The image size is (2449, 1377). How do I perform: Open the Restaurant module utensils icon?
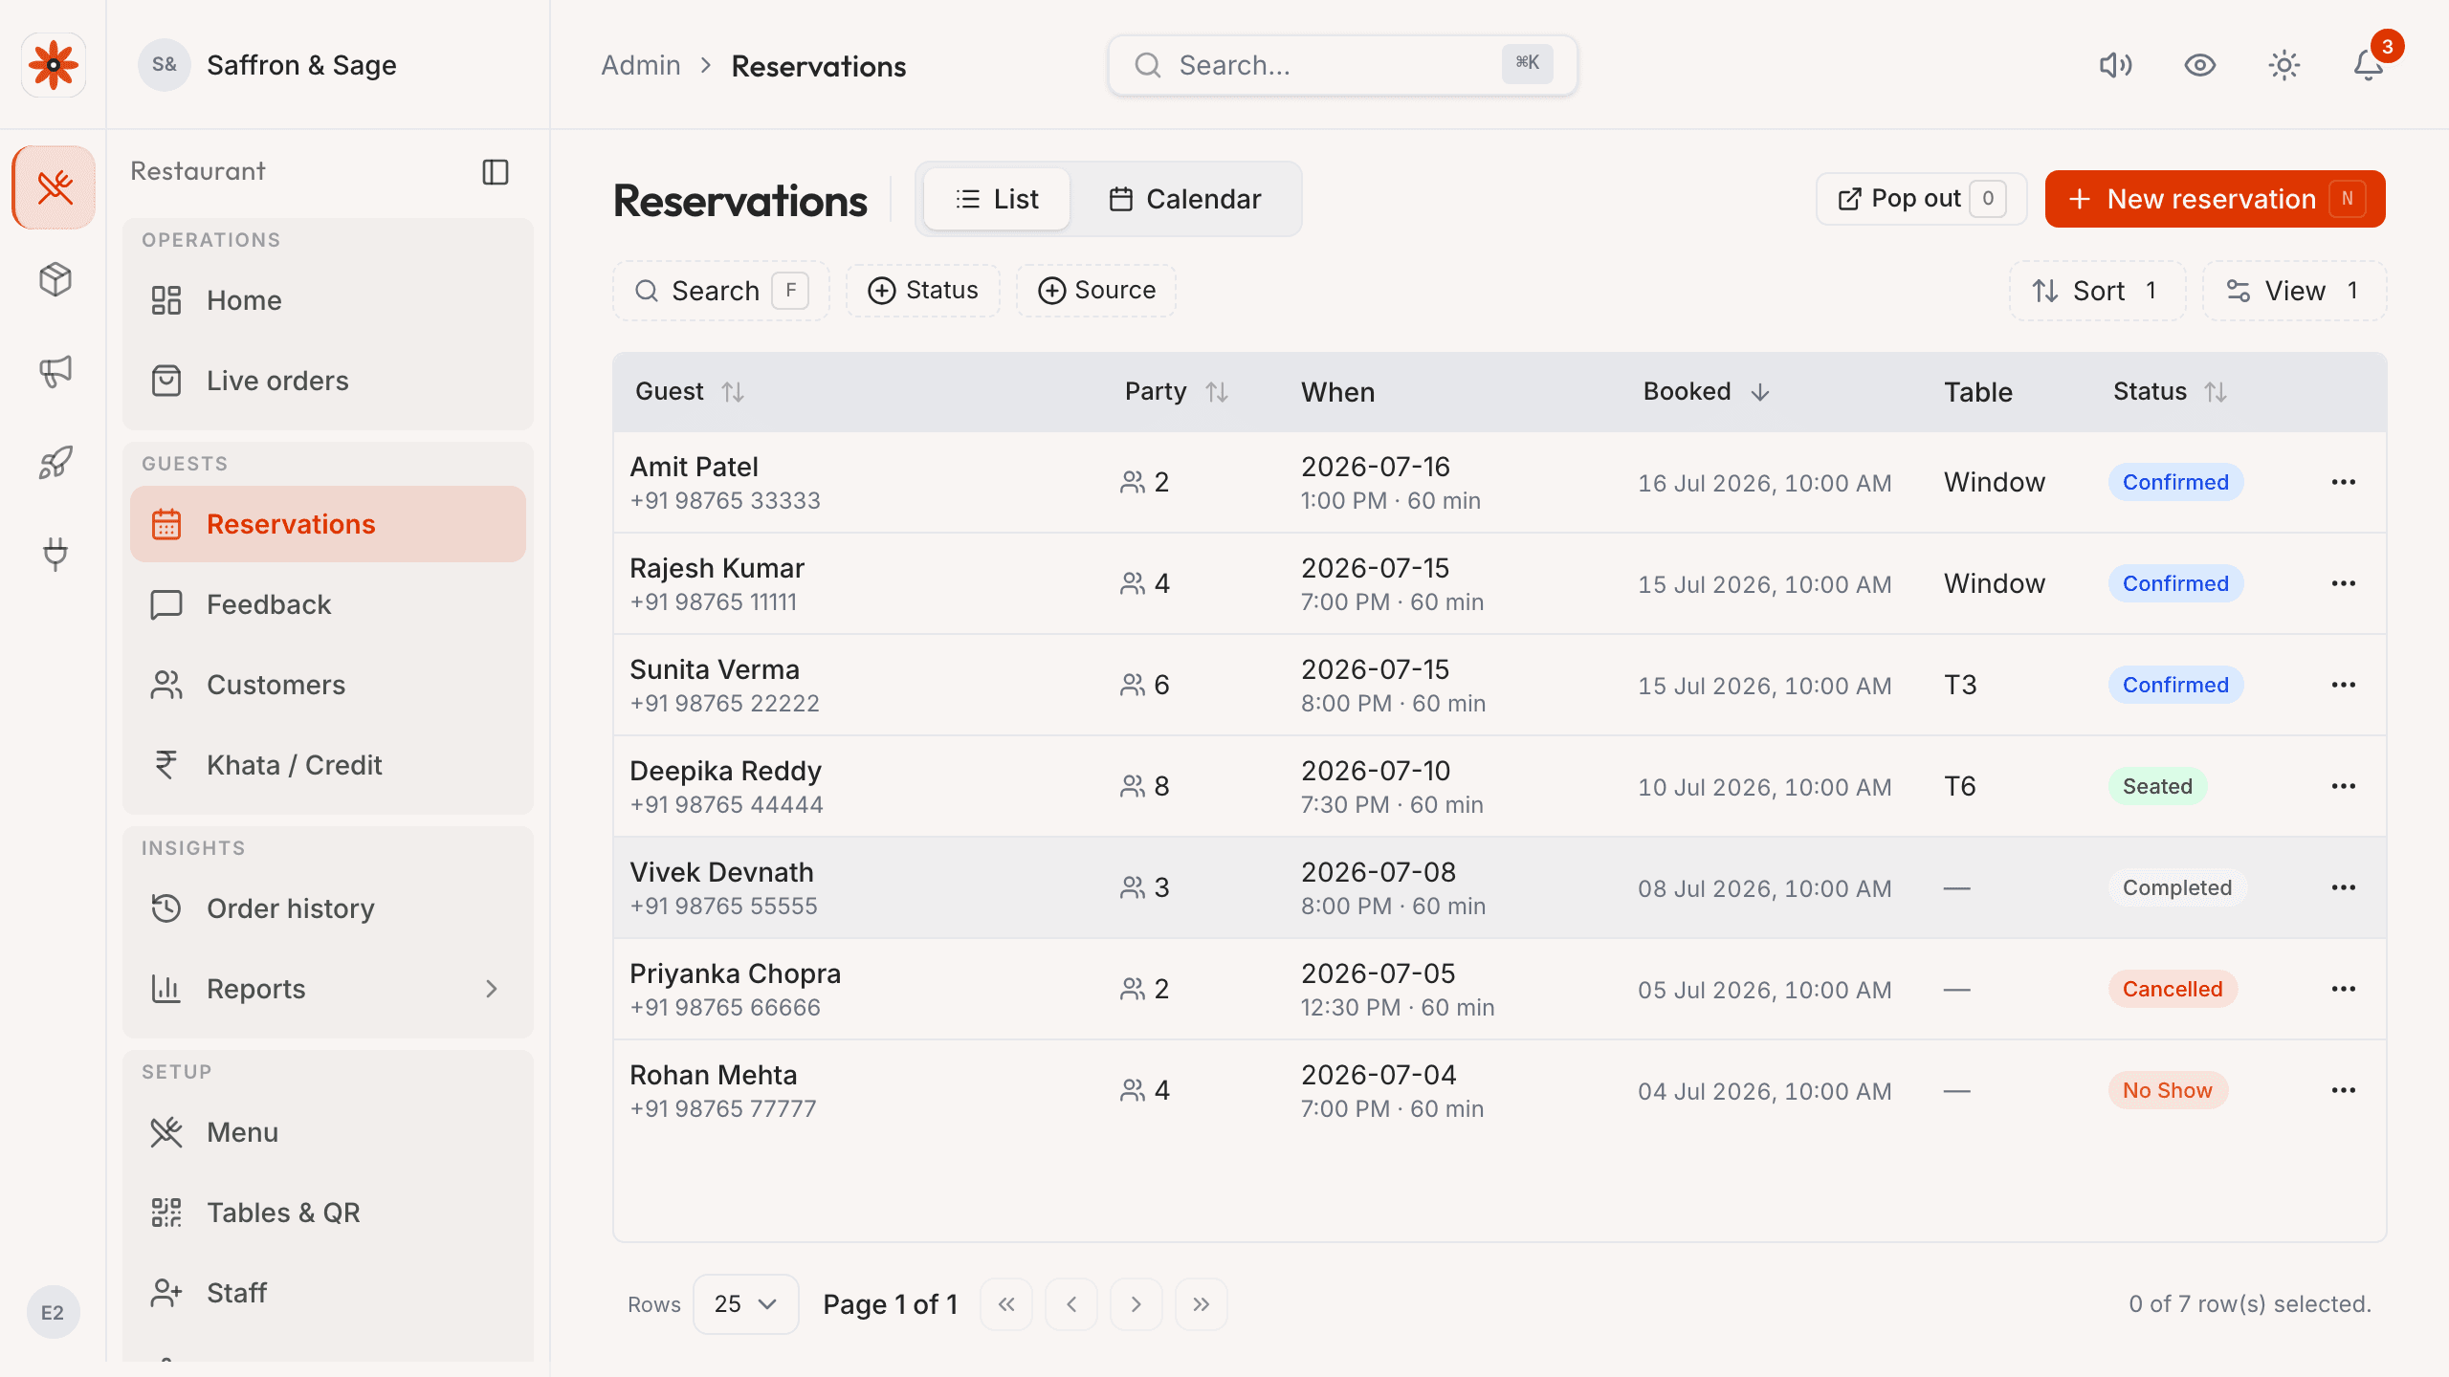(x=54, y=187)
